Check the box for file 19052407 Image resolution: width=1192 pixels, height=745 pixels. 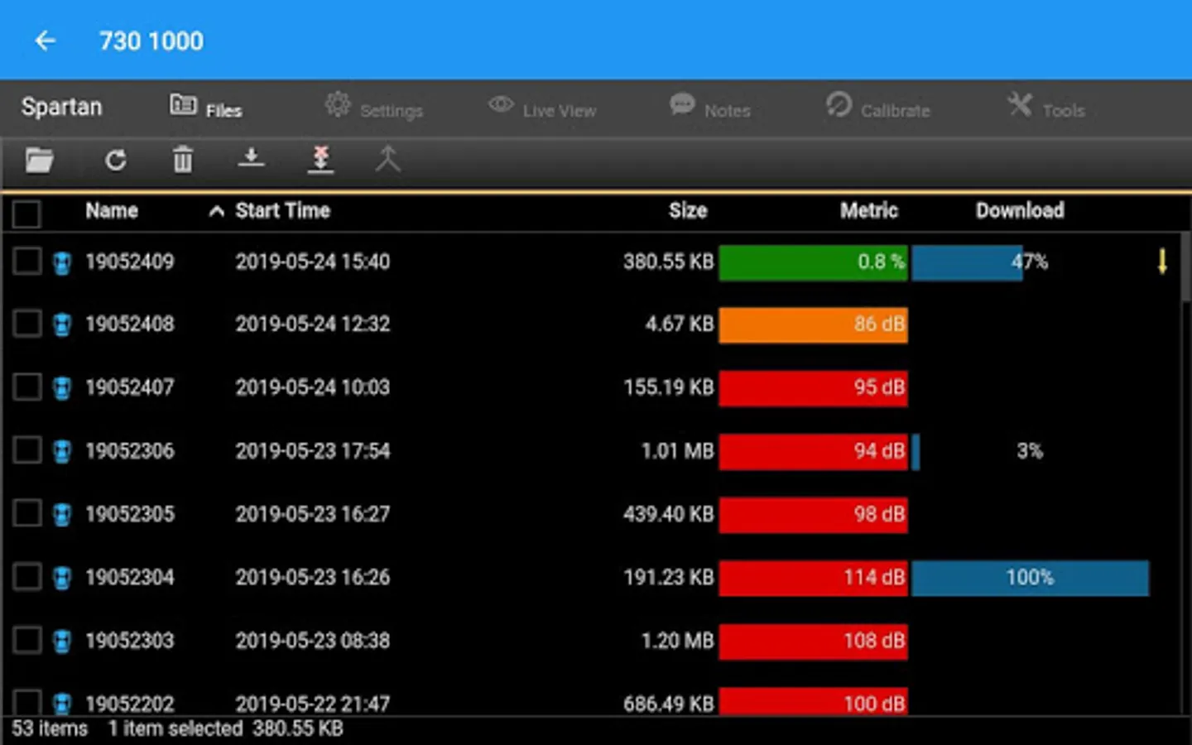[26, 387]
